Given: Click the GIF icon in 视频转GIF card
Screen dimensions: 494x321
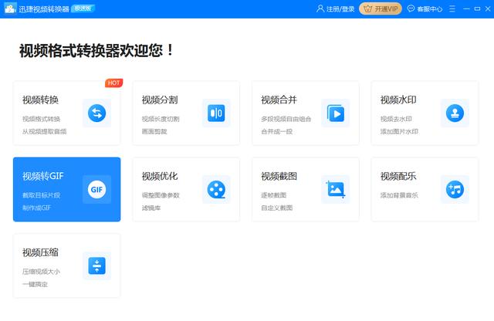Looking at the screenshot, I should tap(96, 189).
